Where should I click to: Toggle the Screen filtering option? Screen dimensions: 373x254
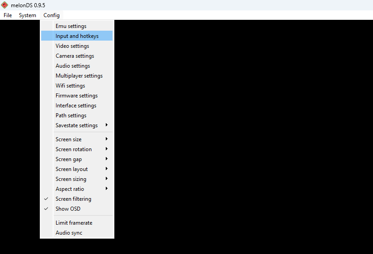pos(73,199)
